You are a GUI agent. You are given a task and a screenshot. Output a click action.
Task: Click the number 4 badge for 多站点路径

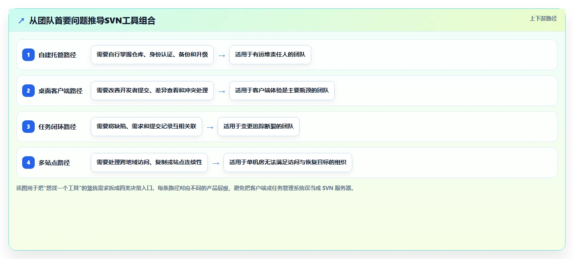tap(28, 163)
